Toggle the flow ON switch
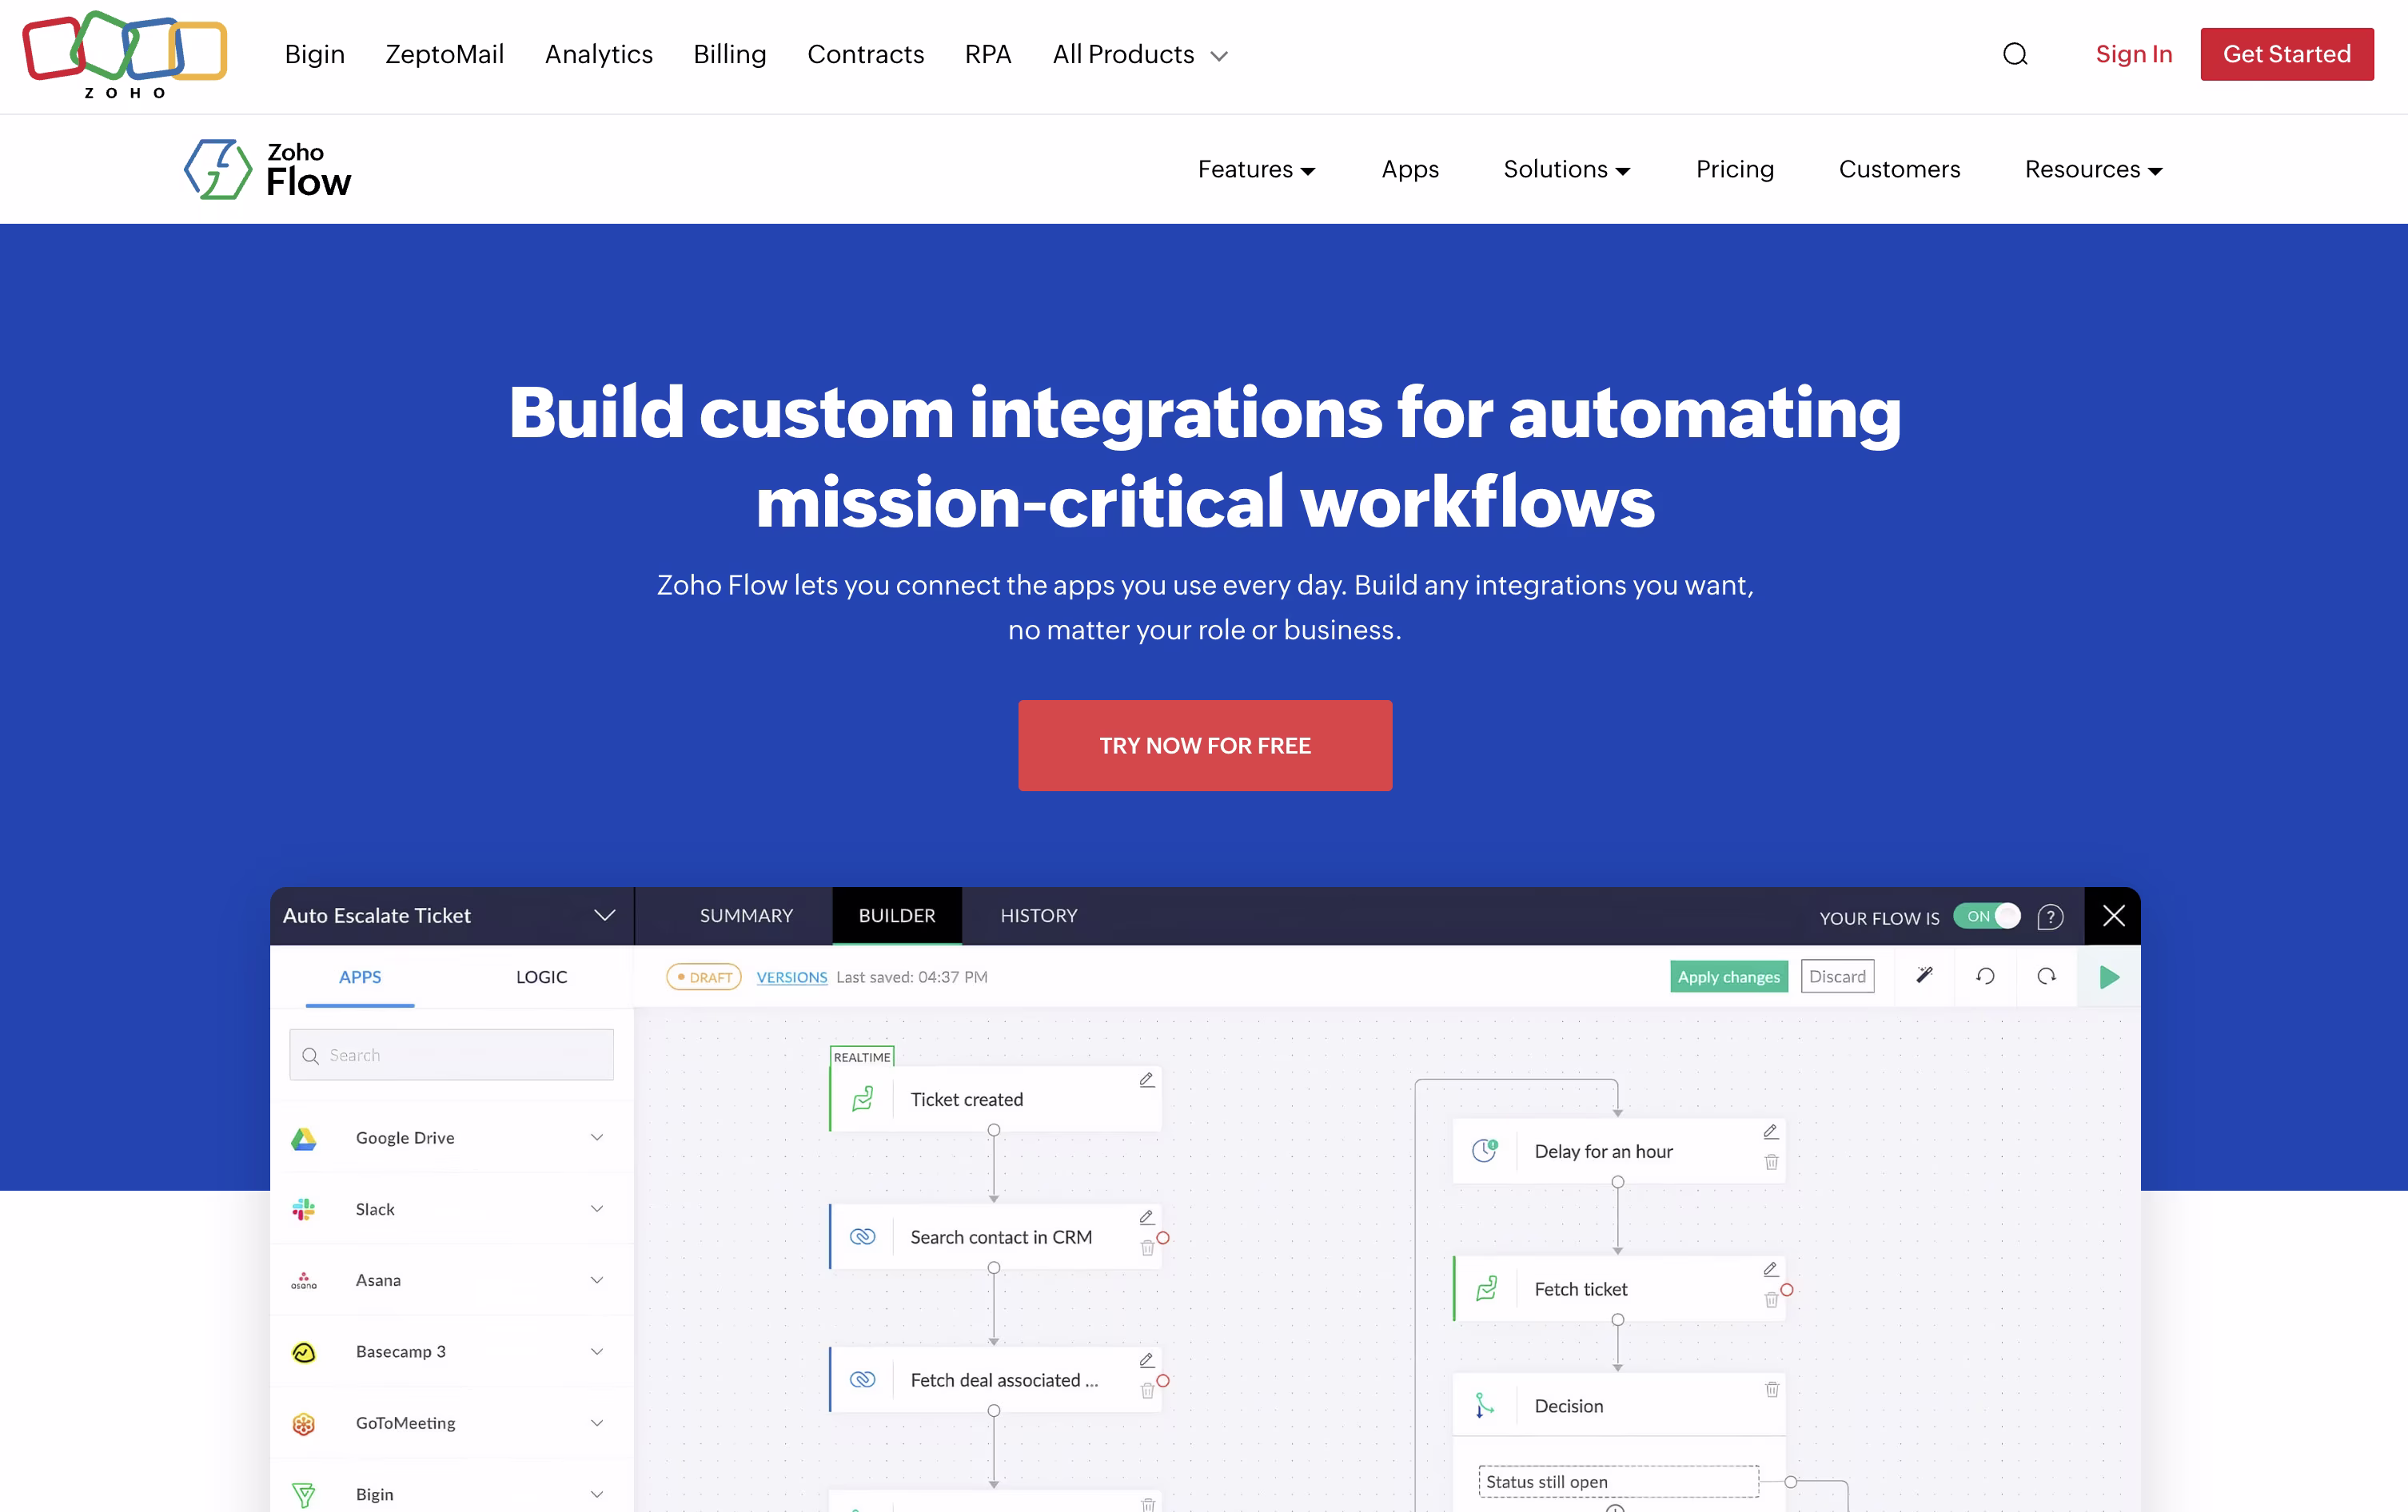The height and width of the screenshot is (1512, 2408). tap(1987, 917)
